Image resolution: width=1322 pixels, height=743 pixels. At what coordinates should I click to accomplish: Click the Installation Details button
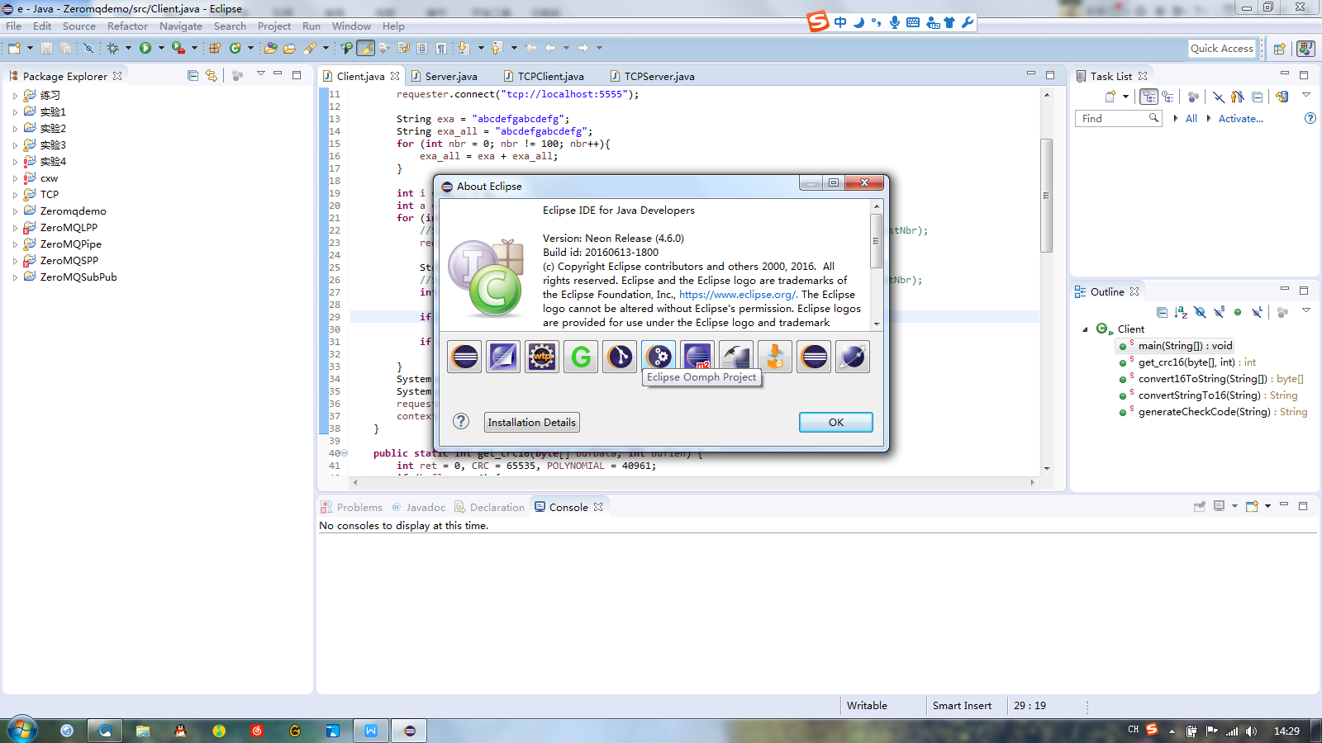[531, 423]
